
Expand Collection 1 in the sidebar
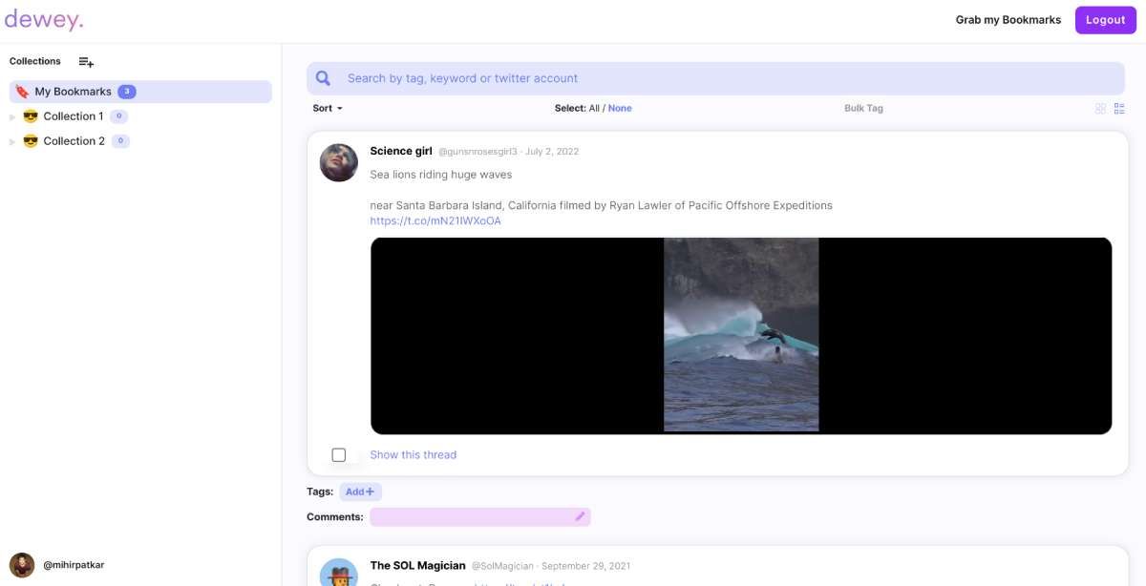(11, 115)
